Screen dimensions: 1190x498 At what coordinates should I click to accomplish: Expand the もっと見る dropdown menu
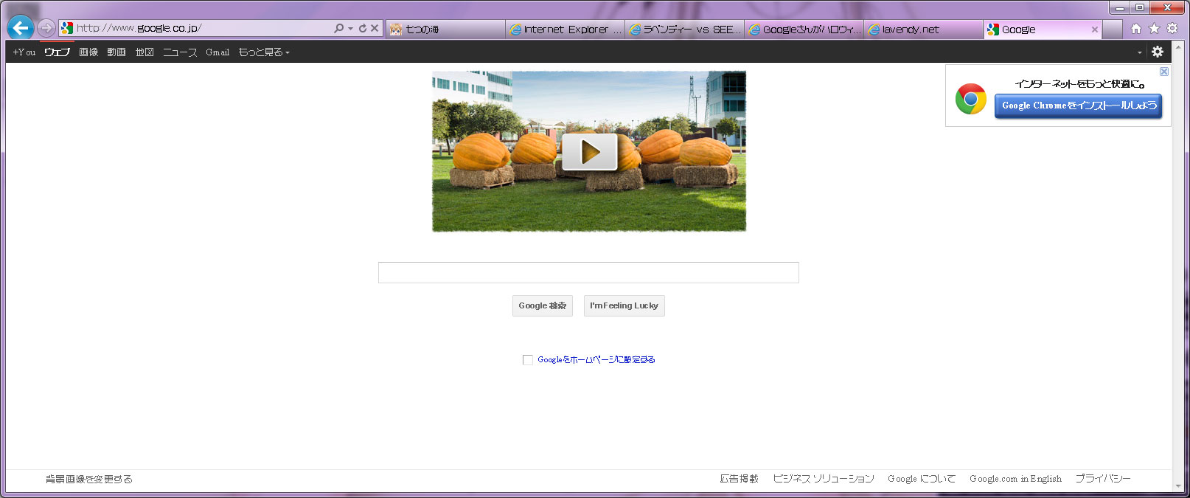263,52
